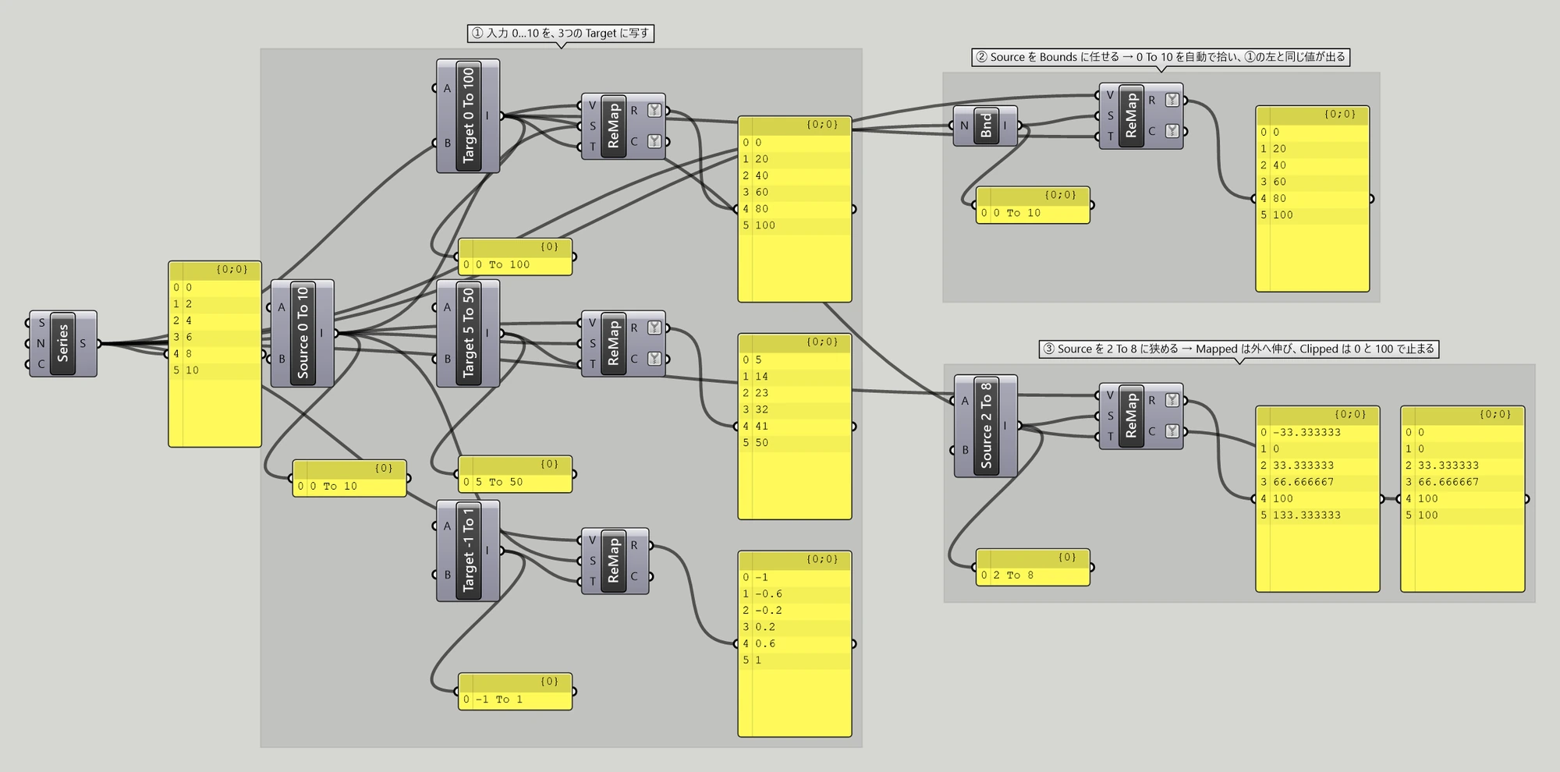1560x772 pixels.
Task: Click the value 6 in the Series output panel
Action: [x=189, y=338]
